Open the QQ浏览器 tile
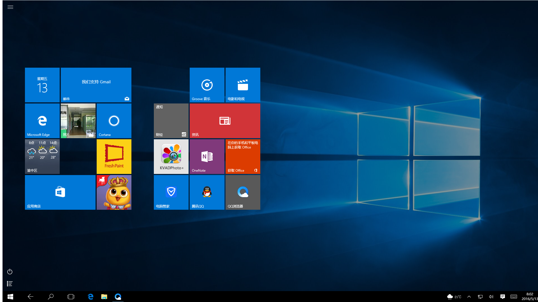Screen dimensions: 538x302 (243, 192)
